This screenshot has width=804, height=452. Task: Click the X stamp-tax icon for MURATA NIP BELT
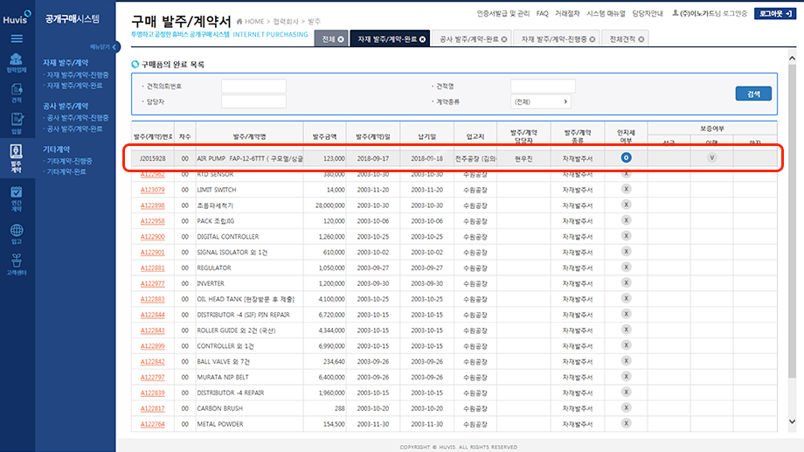point(626,377)
